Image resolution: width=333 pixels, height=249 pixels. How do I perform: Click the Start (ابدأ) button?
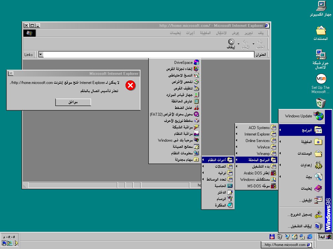pyautogui.click(x=325, y=236)
